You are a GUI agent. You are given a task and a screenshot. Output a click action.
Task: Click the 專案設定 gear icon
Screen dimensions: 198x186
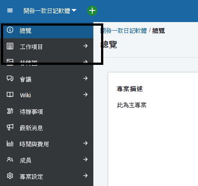[x=10, y=176]
